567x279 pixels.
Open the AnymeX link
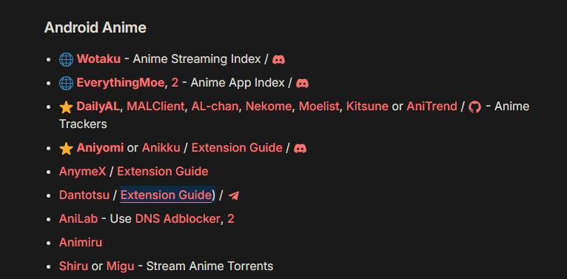pos(82,171)
